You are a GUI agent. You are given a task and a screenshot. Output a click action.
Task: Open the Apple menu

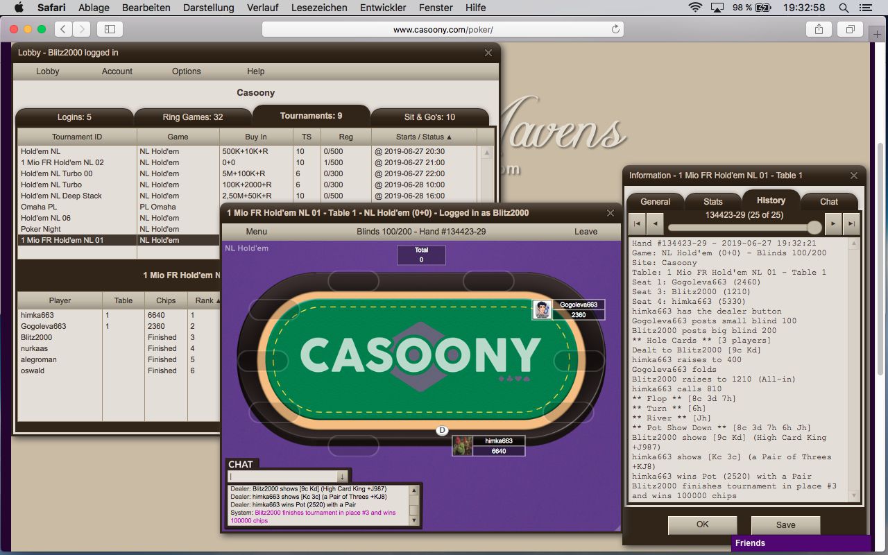(x=19, y=8)
